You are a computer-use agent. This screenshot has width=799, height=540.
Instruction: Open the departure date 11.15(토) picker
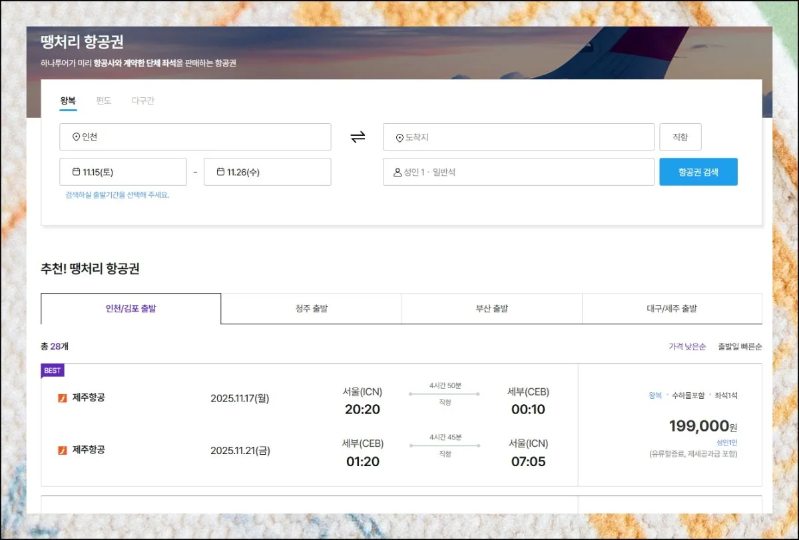(x=123, y=172)
